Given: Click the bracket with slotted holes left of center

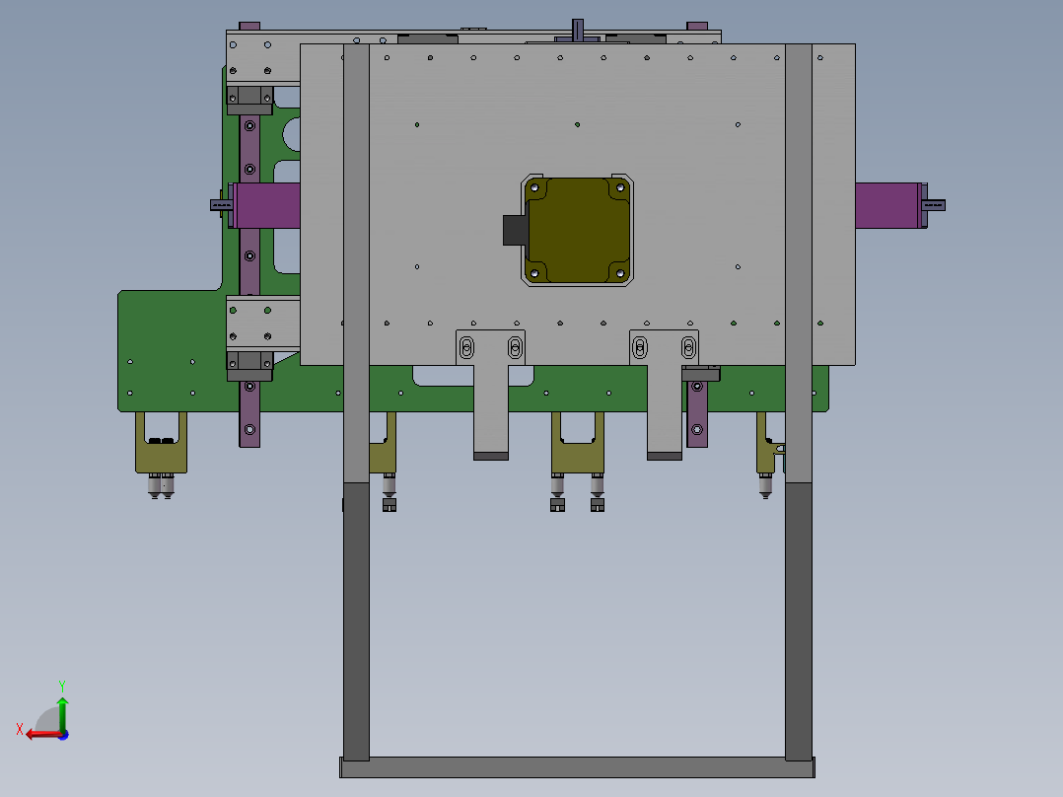Looking at the screenshot, I should click(490, 345).
